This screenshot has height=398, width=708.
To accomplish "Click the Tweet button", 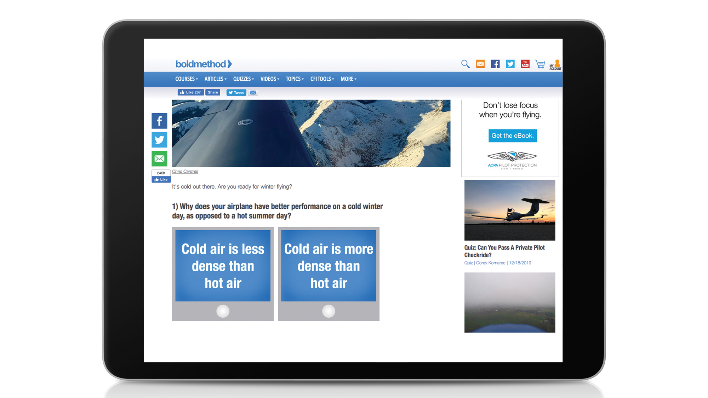I will [x=238, y=92].
